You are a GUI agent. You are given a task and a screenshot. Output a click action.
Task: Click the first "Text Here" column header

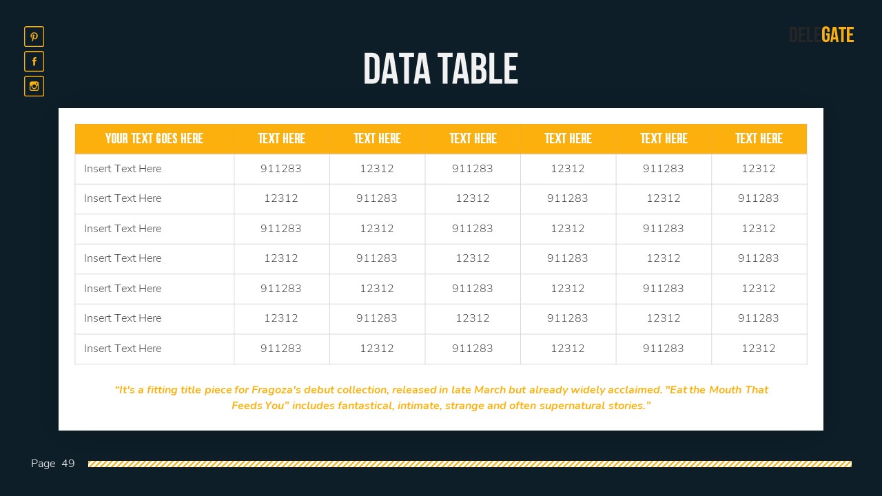pyautogui.click(x=281, y=138)
